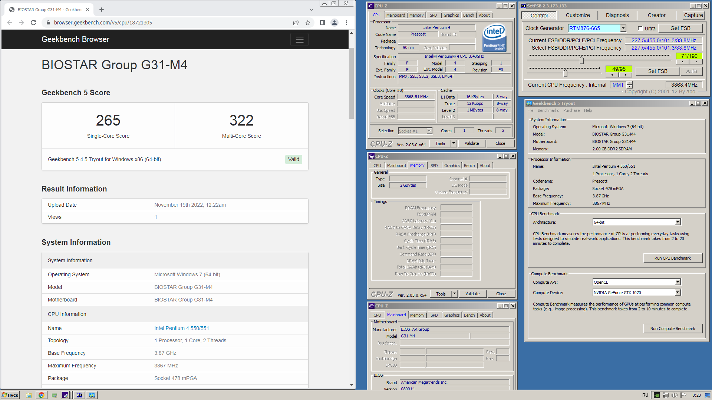Close the BIOSTAR Group G31-M4 browser tab
The height and width of the screenshot is (400, 712).
[x=88, y=10]
